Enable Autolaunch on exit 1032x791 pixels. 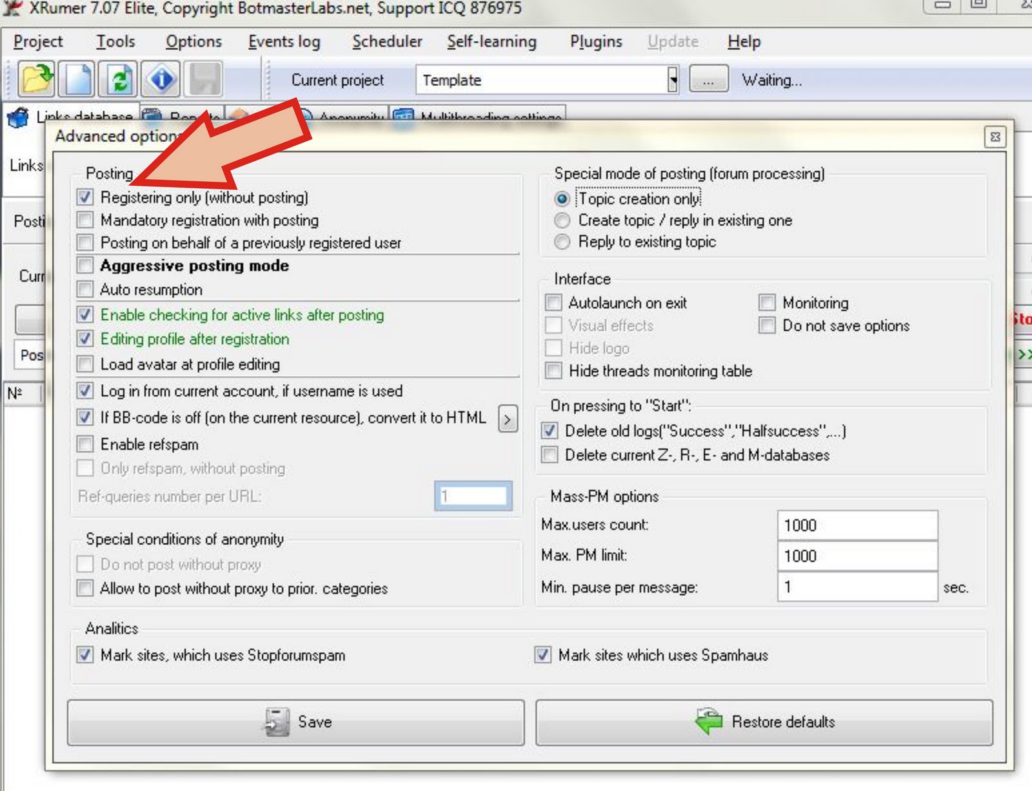[x=553, y=302]
